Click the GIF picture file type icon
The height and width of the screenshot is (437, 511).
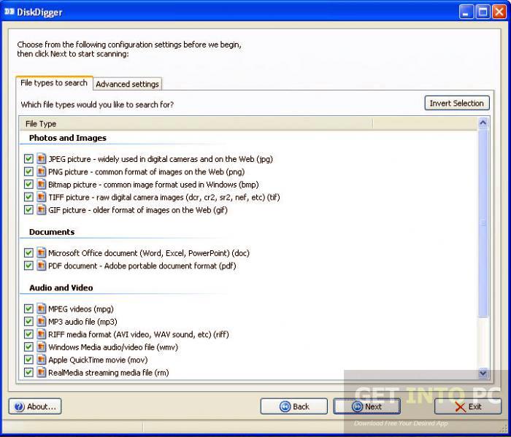(x=41, y=209)
